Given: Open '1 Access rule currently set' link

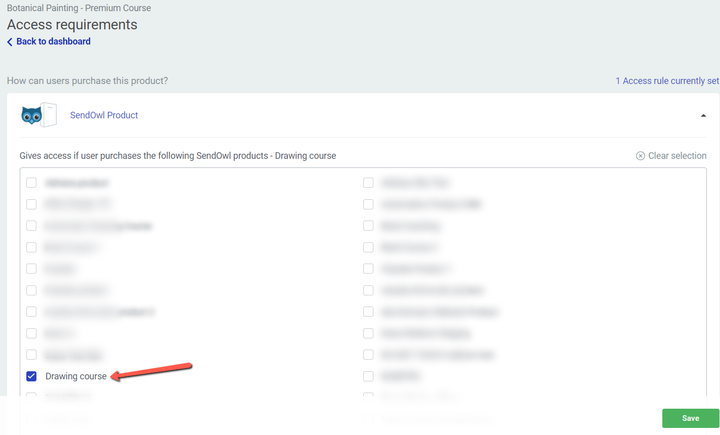Looking at the screenshot, I should click(667, 81).
